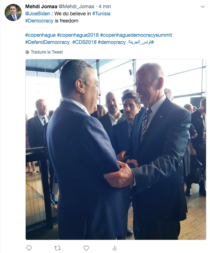210x253 pixels.
Task: Click the Mehdi Jomaa display name
Action: pyautogui.click(x=41, y=7)
